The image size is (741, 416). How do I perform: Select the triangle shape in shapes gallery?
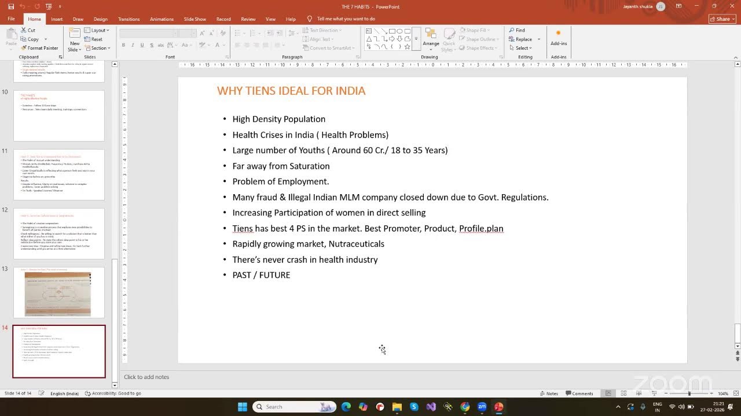369,39
